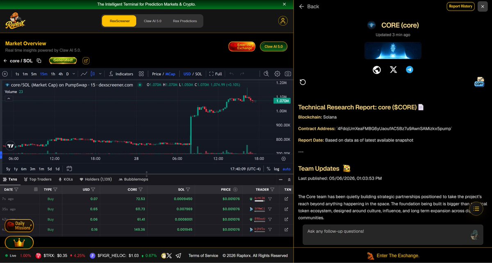
Task: Open transaction link for KrYC2K row
Action: click(286, 199)
